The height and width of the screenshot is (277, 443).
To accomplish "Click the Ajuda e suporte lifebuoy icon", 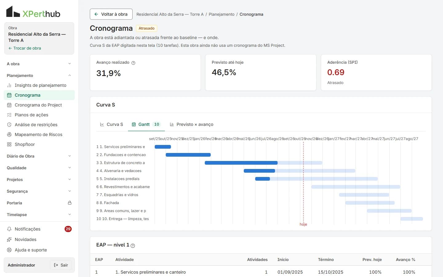I will click(x=9, y=250).
